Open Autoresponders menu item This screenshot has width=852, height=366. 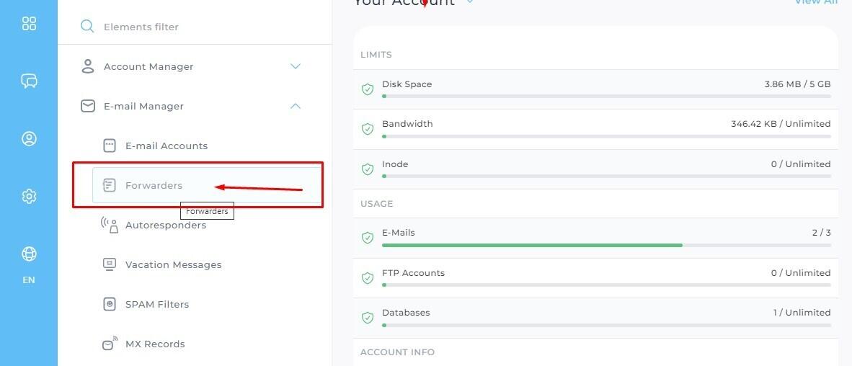[x=165, y=225]
